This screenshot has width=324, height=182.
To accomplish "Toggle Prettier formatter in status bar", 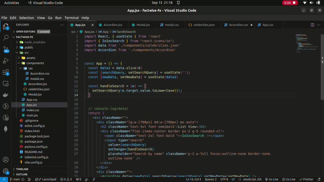I will [306, 179].
